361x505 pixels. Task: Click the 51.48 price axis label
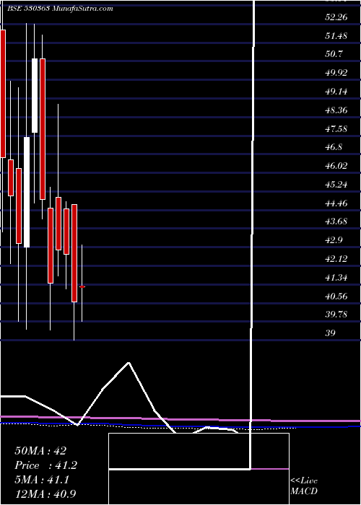click(336, 36)
